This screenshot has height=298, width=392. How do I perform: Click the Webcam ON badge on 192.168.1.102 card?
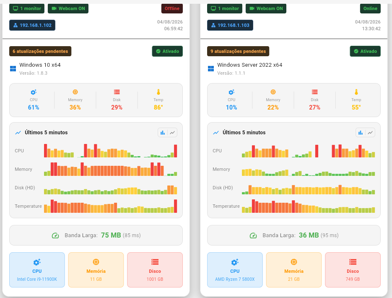point(68,8)
